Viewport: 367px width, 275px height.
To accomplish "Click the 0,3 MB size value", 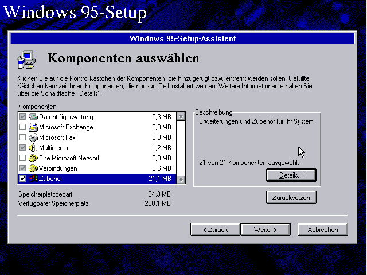I will point(162,117).
